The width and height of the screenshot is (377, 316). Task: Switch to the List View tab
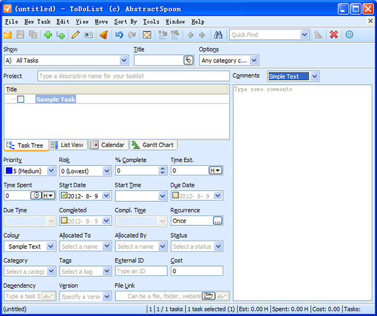point(68,145)
